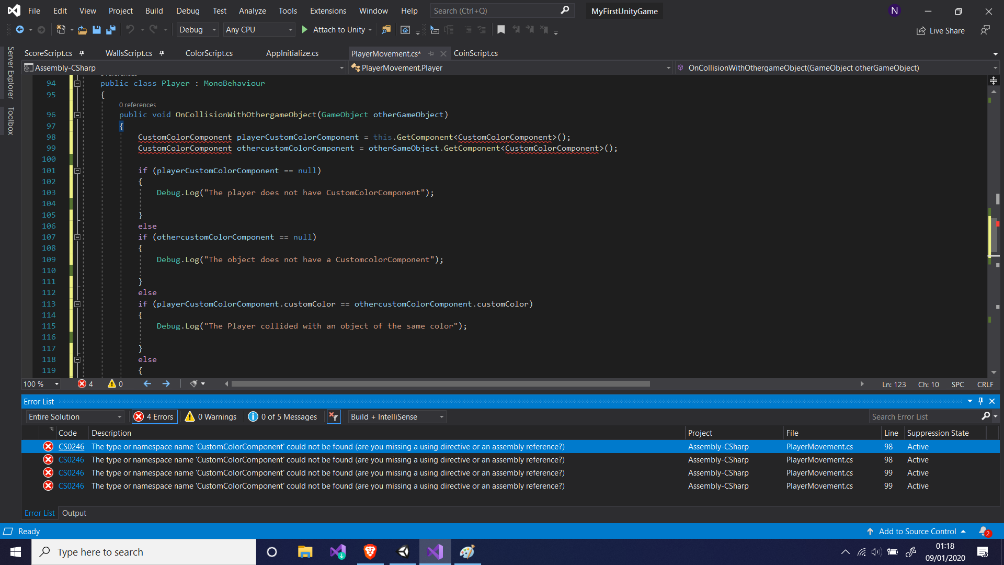Click the notifications bell in status bar
This screenshot has height=565, width=1004.
point(984,532)
